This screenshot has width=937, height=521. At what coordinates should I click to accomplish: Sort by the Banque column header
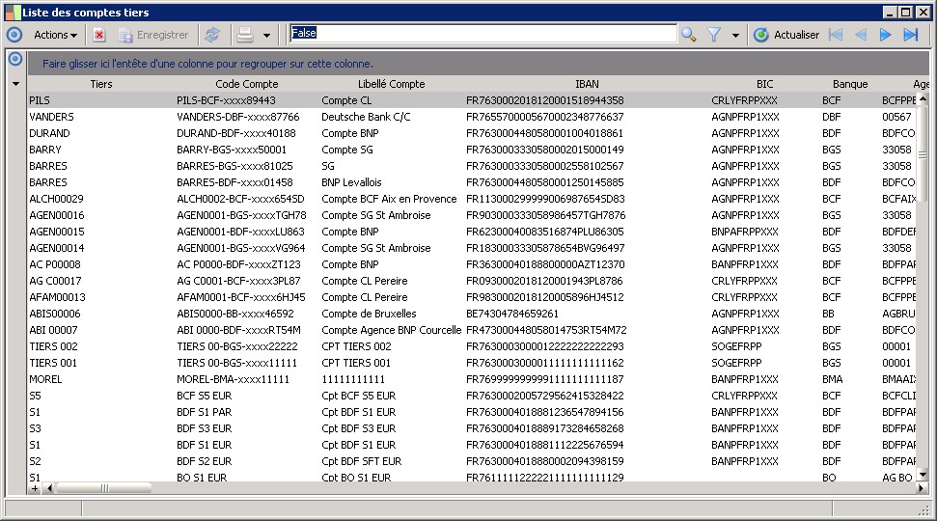[x=850, y=84]
